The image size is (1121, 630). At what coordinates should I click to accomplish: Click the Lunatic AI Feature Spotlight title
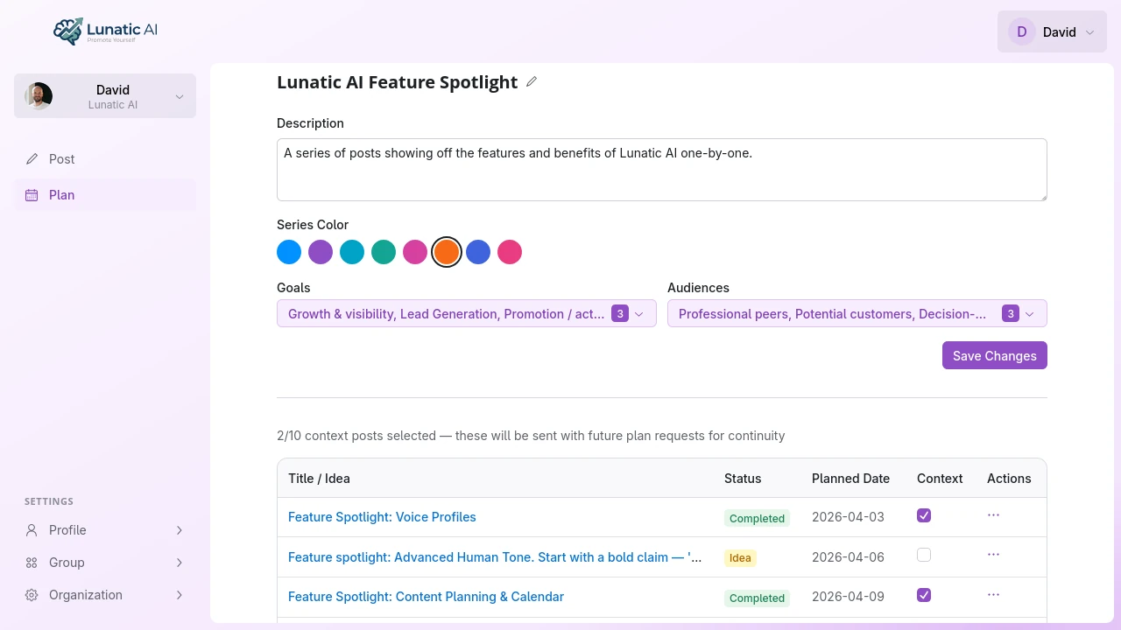tap(398, 82)
